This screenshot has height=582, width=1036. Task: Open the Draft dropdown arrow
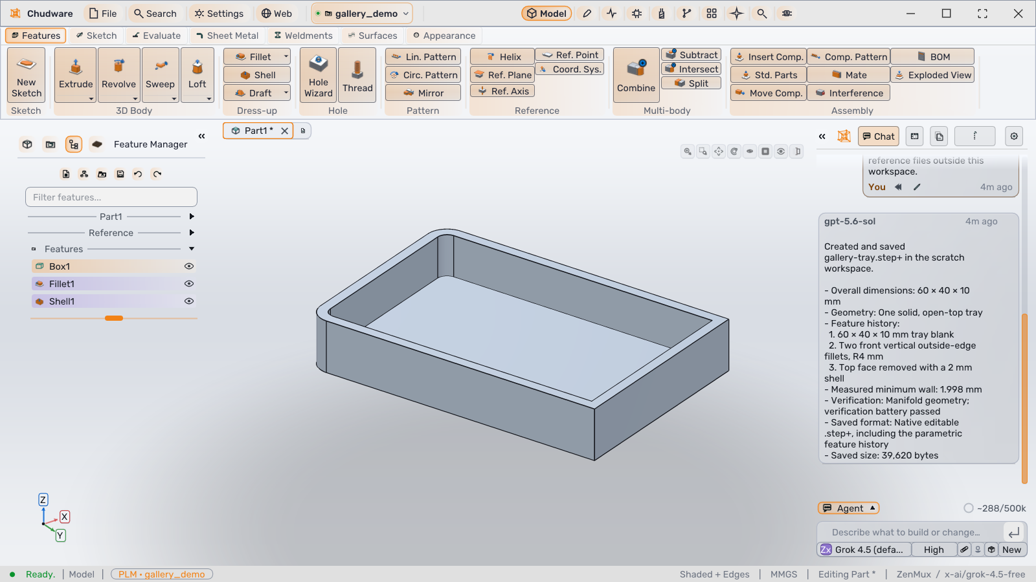point(286,93)
